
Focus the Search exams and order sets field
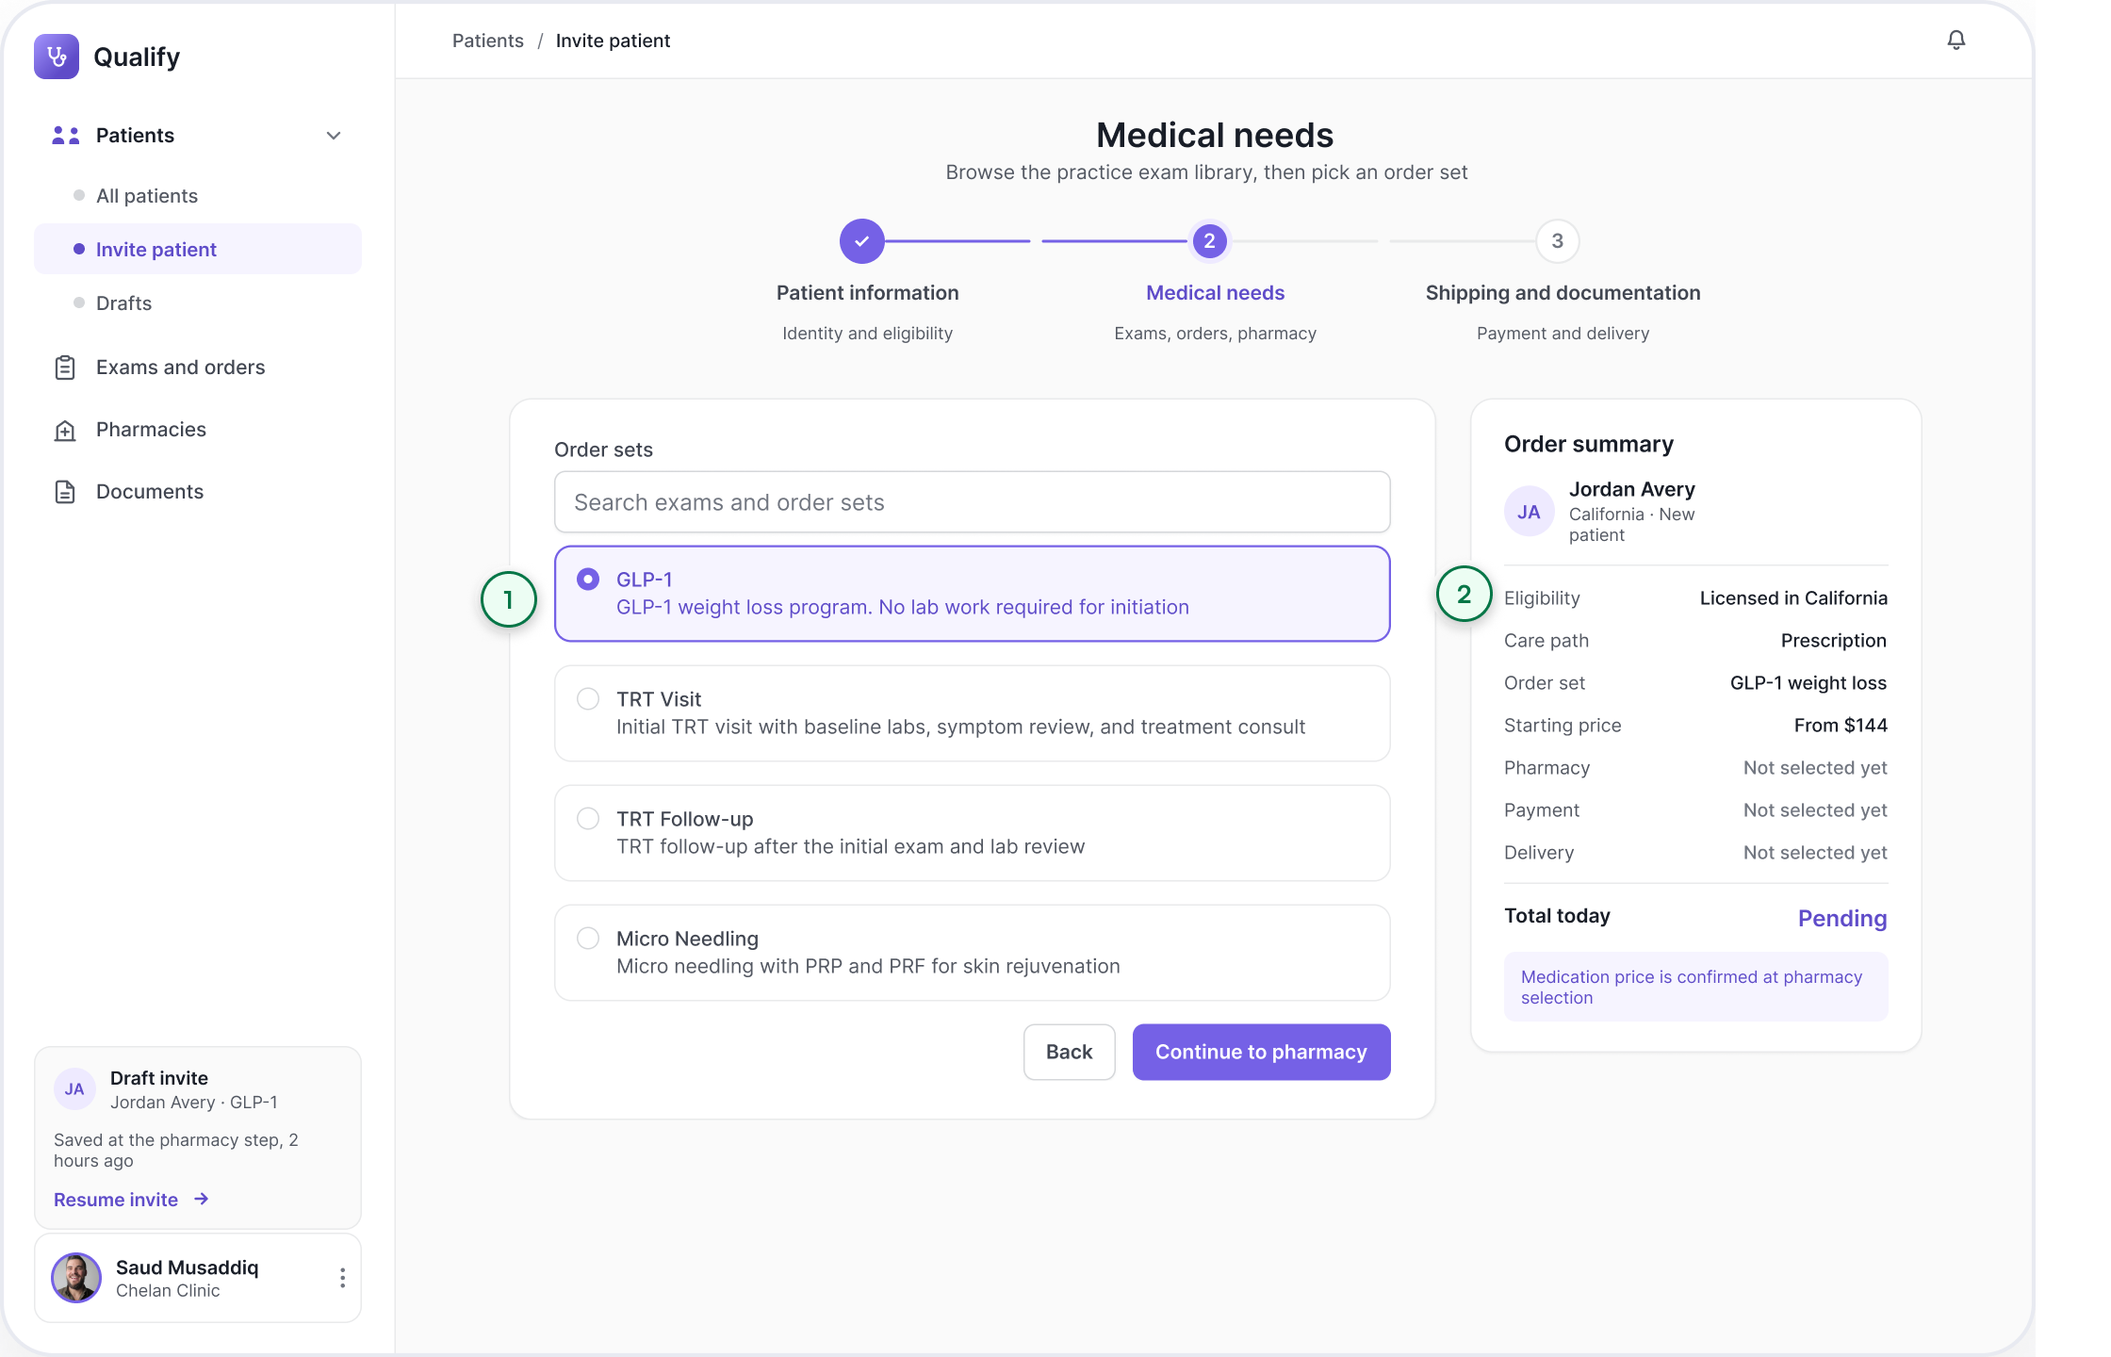point(973,502)
